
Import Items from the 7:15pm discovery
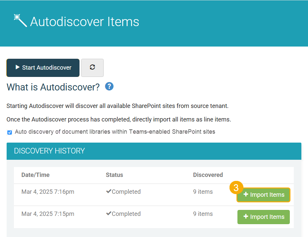pyautogui.click(x=264, y=217)
